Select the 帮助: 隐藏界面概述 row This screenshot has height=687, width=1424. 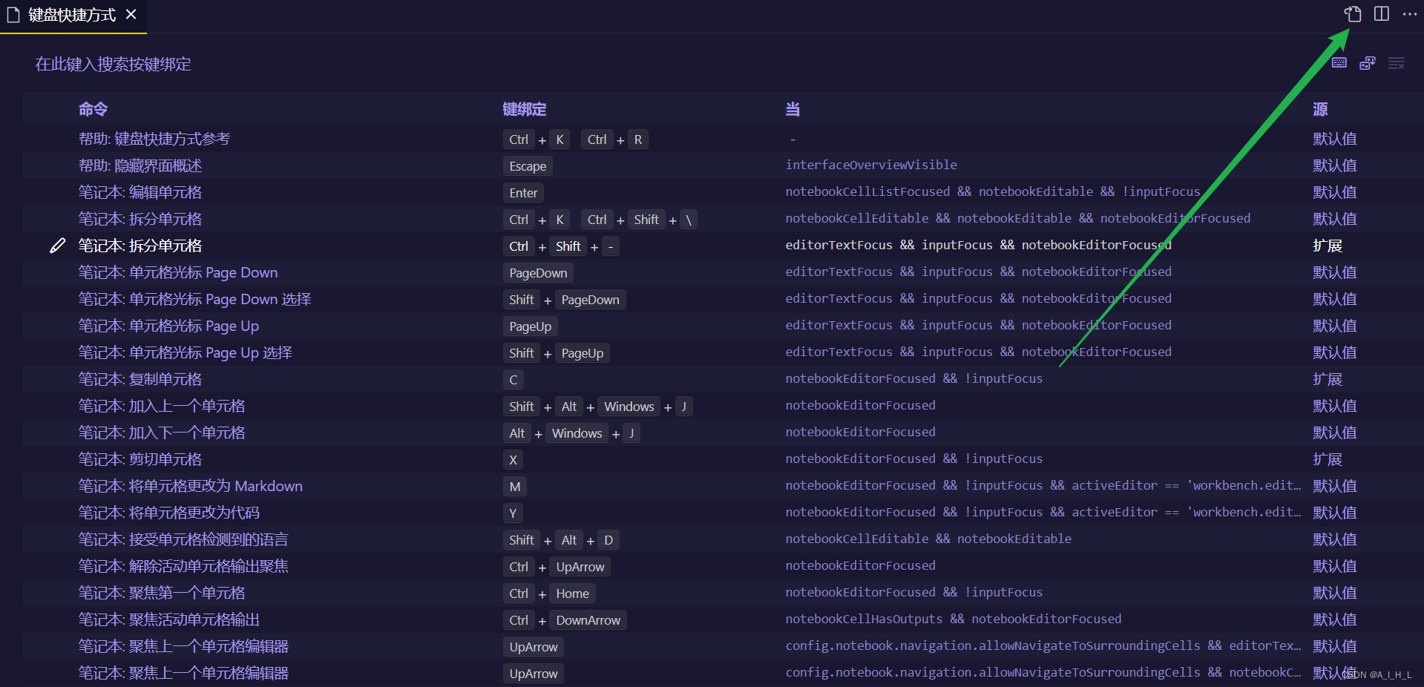tap(723, 165)
